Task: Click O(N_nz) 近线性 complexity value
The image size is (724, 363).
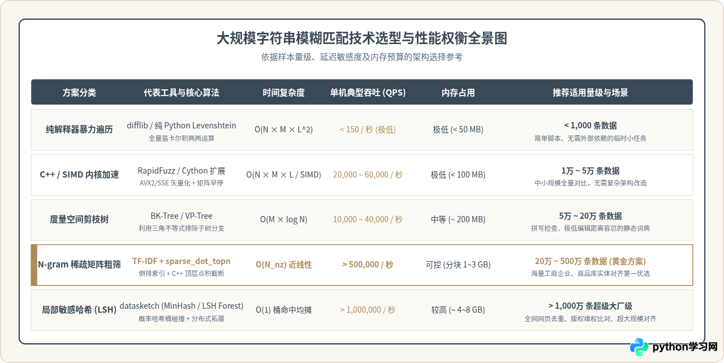Action: point(283,265)
